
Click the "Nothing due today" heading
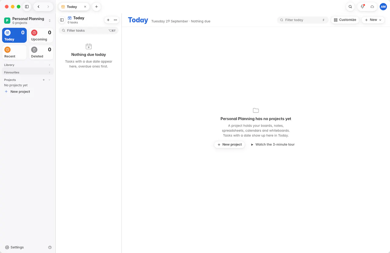click(x=89, y=54)
